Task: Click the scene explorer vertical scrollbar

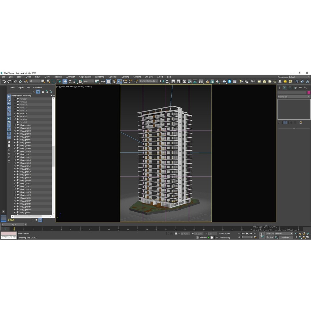Action: [x=53, y=156]
